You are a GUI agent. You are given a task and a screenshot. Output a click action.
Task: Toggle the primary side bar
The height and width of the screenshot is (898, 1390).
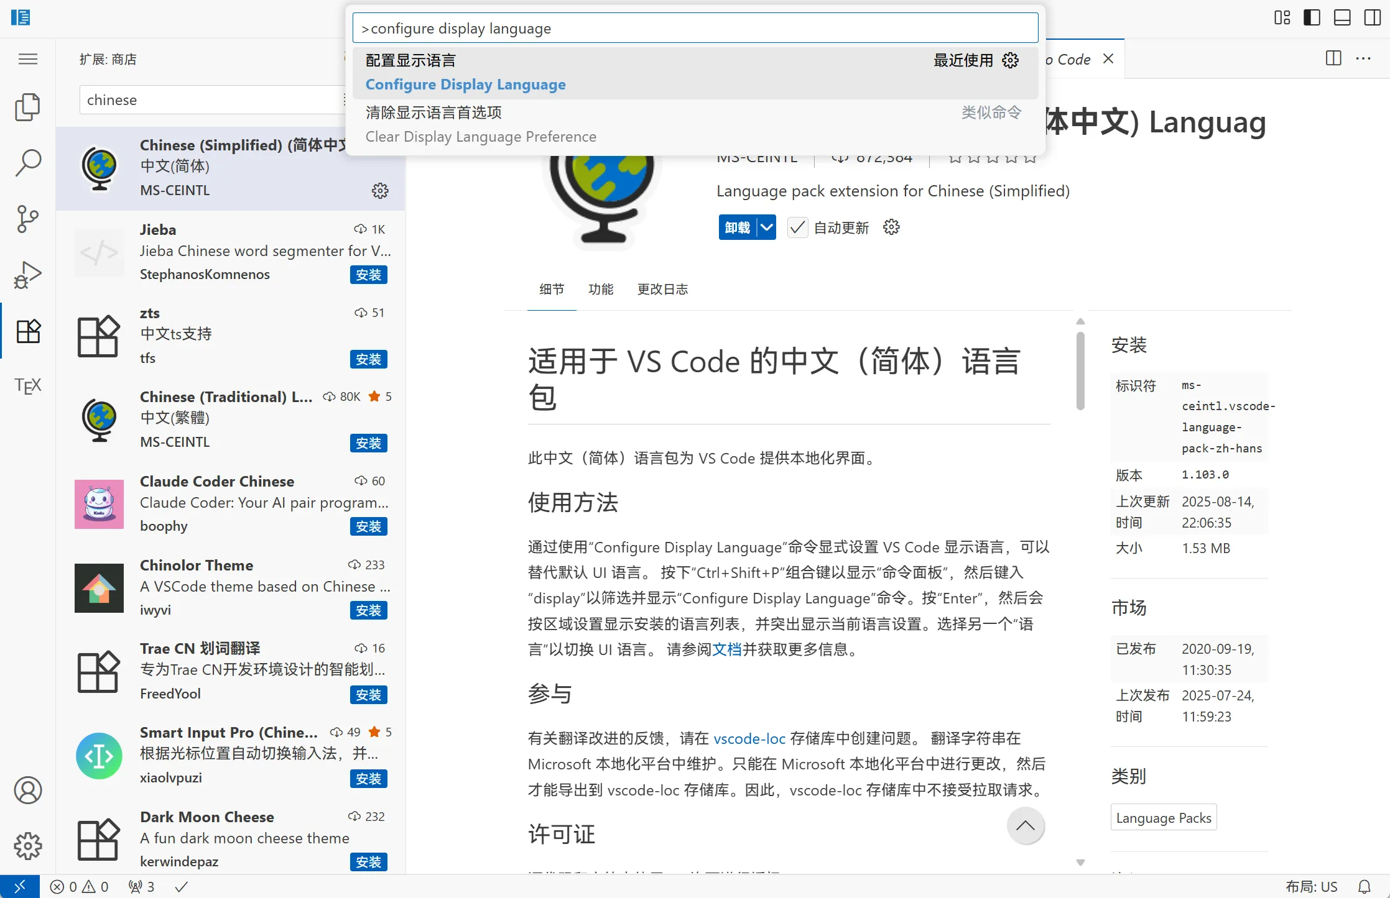1312,17
